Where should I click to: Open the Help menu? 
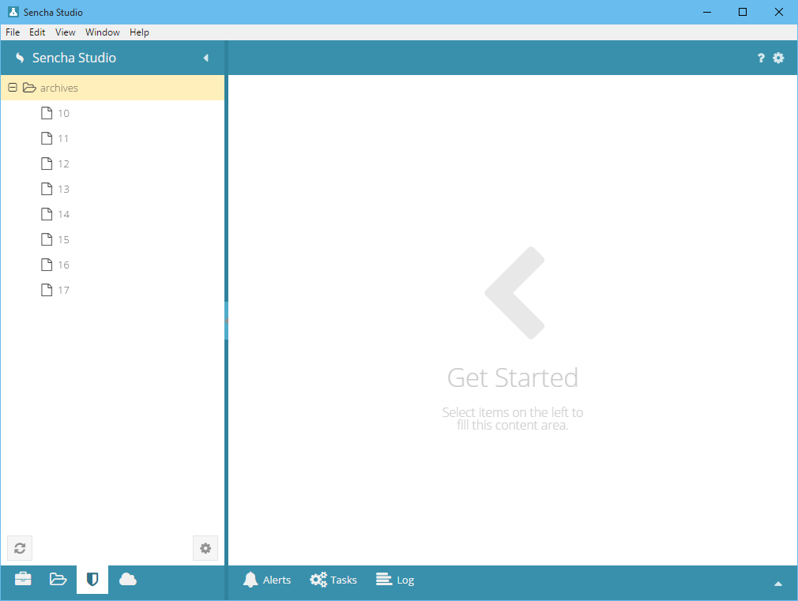(139, 32)
